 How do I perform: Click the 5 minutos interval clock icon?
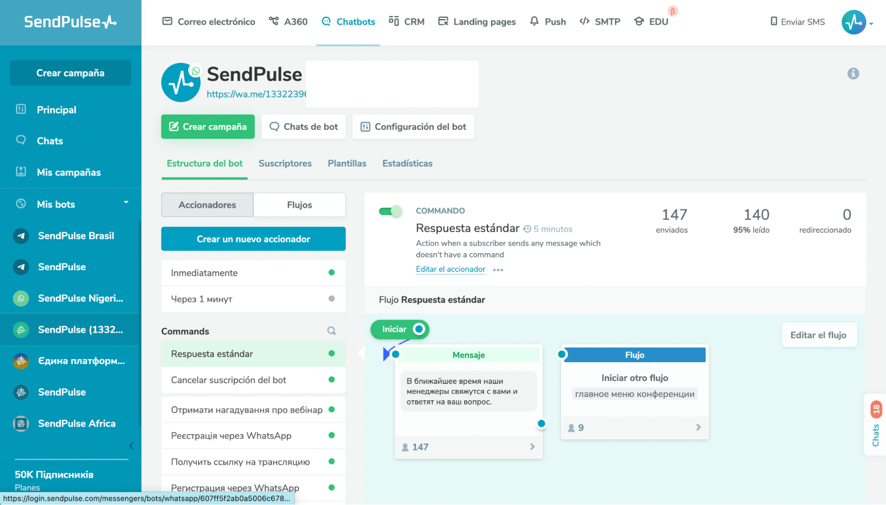[x=527, y=229]
